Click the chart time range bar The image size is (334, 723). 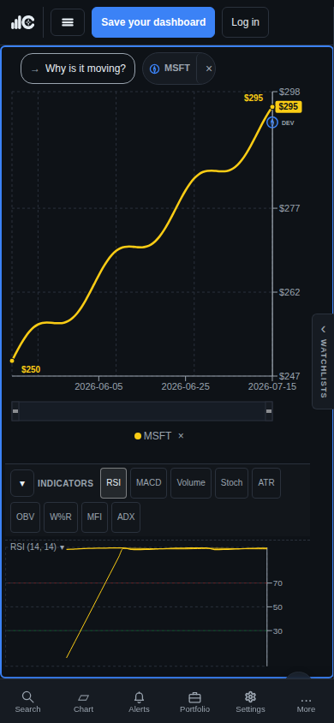click(x=142, y=411)
